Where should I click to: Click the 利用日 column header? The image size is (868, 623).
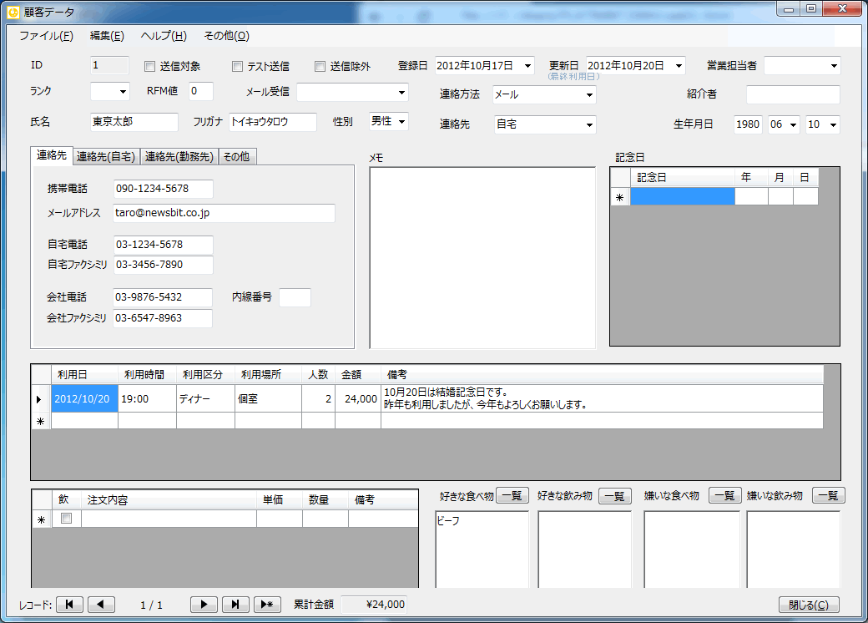coord(84,375)
